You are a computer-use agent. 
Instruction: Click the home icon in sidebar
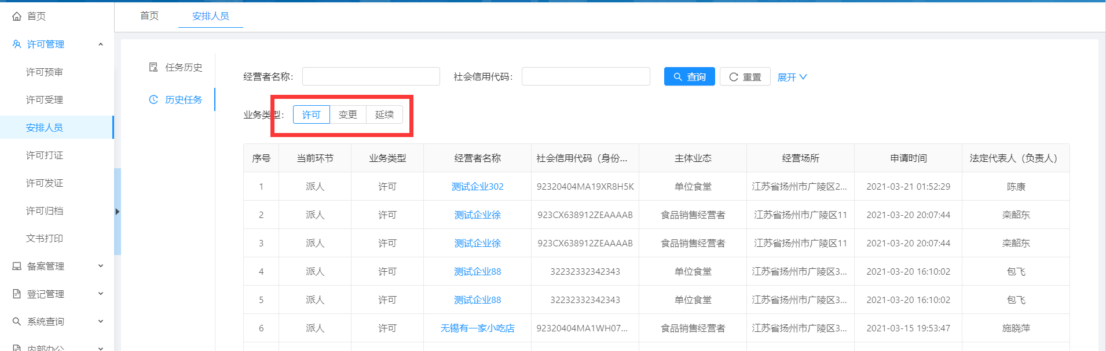(x=17, y=16)
